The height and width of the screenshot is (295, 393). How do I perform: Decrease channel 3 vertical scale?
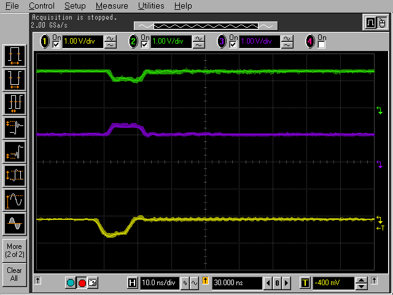tap(287, 45)
